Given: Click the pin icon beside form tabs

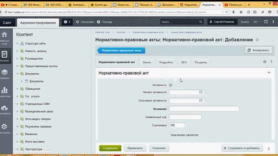Looking at the screenshot, I should pyautogui.click(x=271, y=62).
